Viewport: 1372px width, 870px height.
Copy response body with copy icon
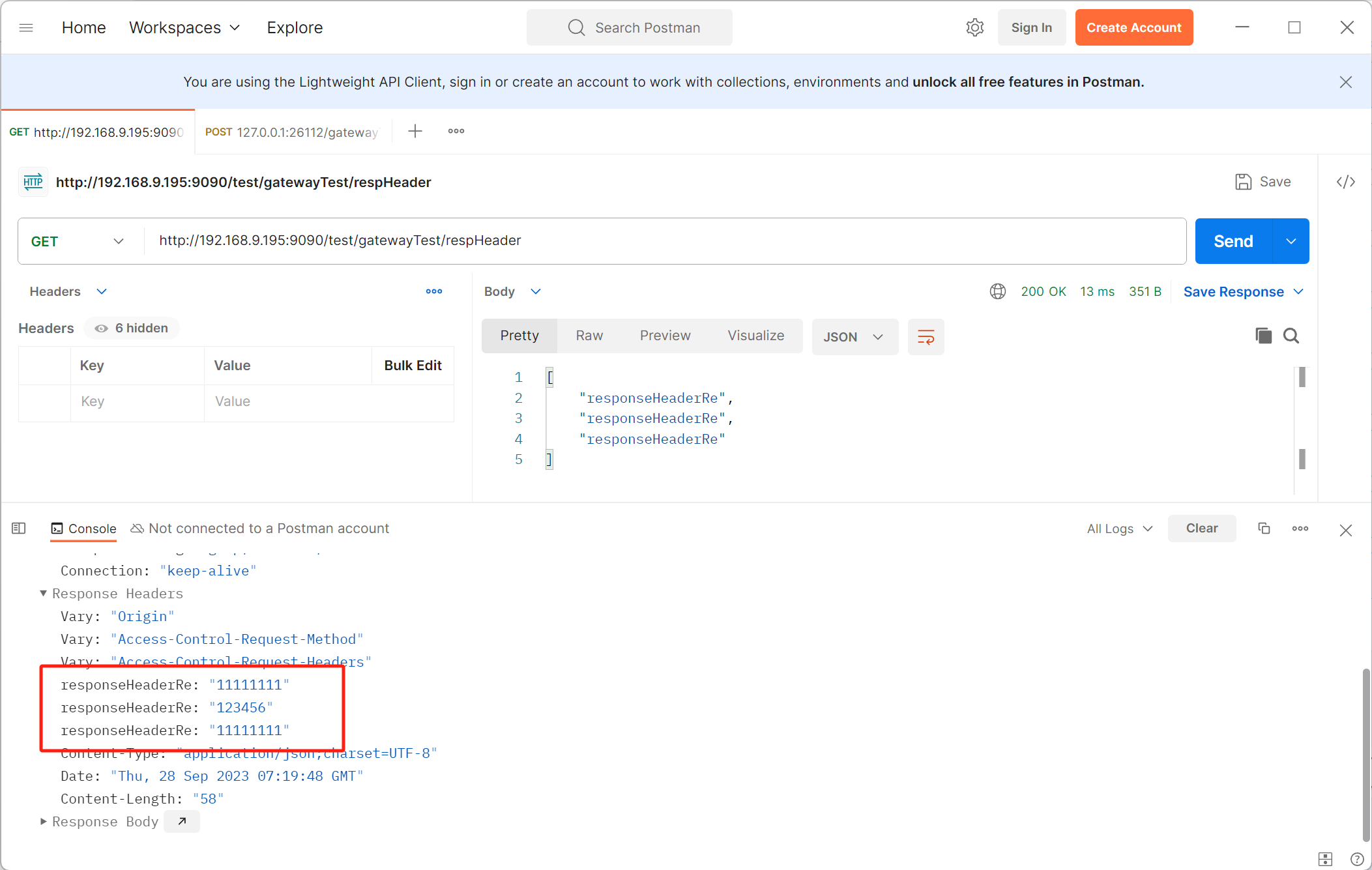[x=1263, y=336]
